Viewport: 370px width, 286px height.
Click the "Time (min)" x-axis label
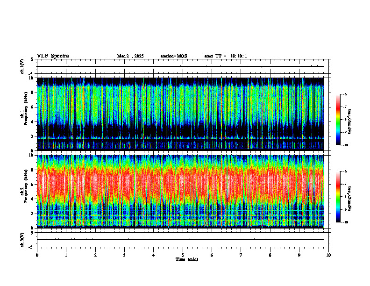(x=187, y=259)
